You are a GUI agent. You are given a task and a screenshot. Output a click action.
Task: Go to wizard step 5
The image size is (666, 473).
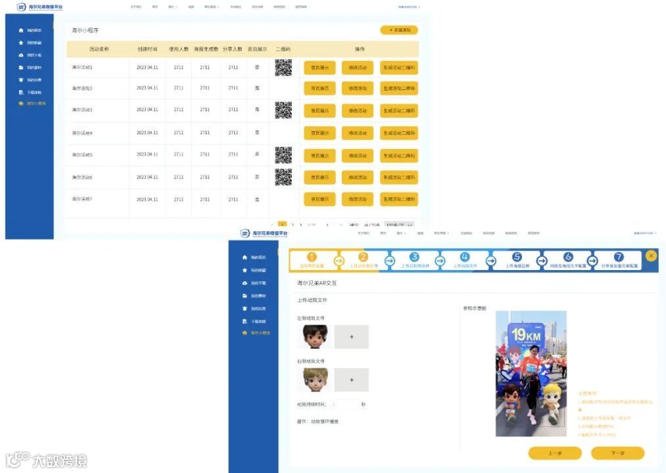coord(517,260)
